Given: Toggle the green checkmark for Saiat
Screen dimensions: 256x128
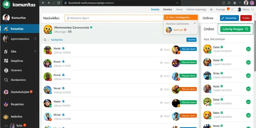Looking at the screenshot, I should pyautogui.click(x=248, y=89).
